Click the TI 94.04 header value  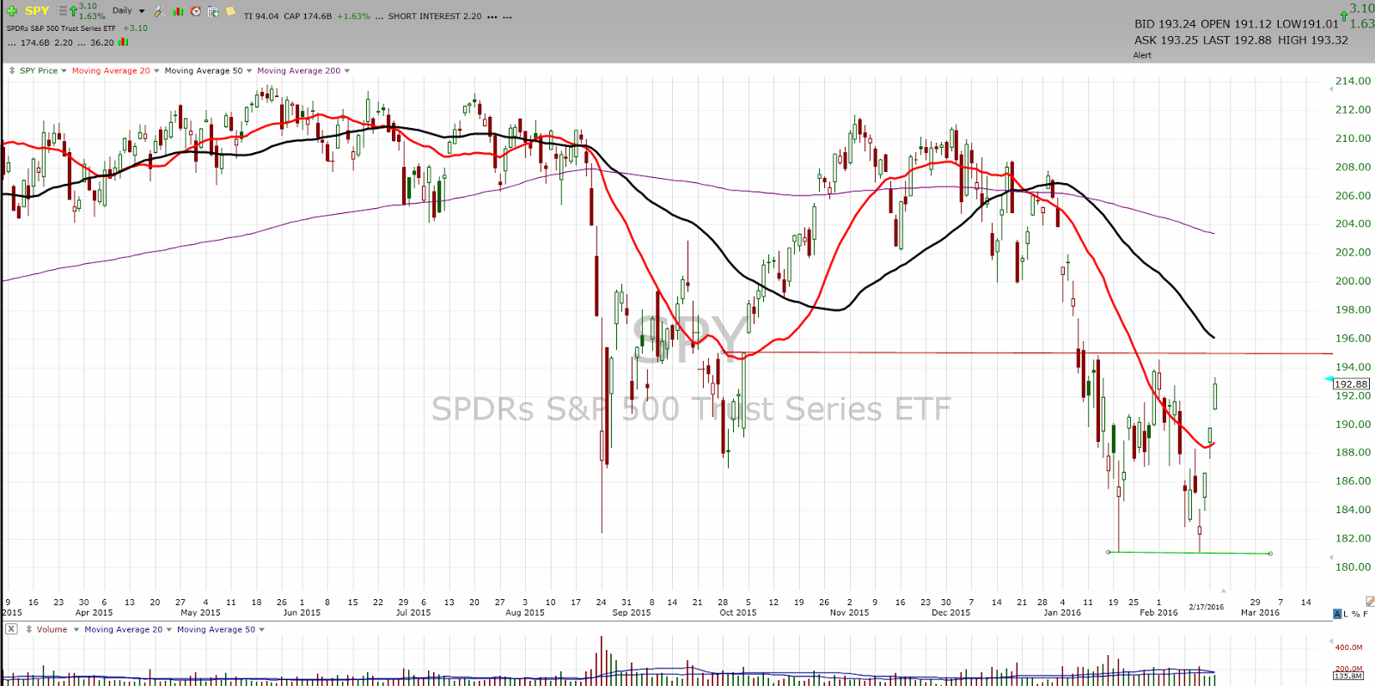point(261,16)
